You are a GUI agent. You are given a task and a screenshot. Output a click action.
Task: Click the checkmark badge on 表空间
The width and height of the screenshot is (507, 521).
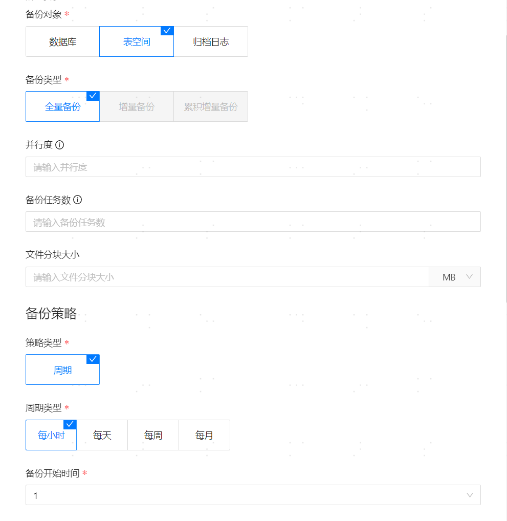pos(167,31)
